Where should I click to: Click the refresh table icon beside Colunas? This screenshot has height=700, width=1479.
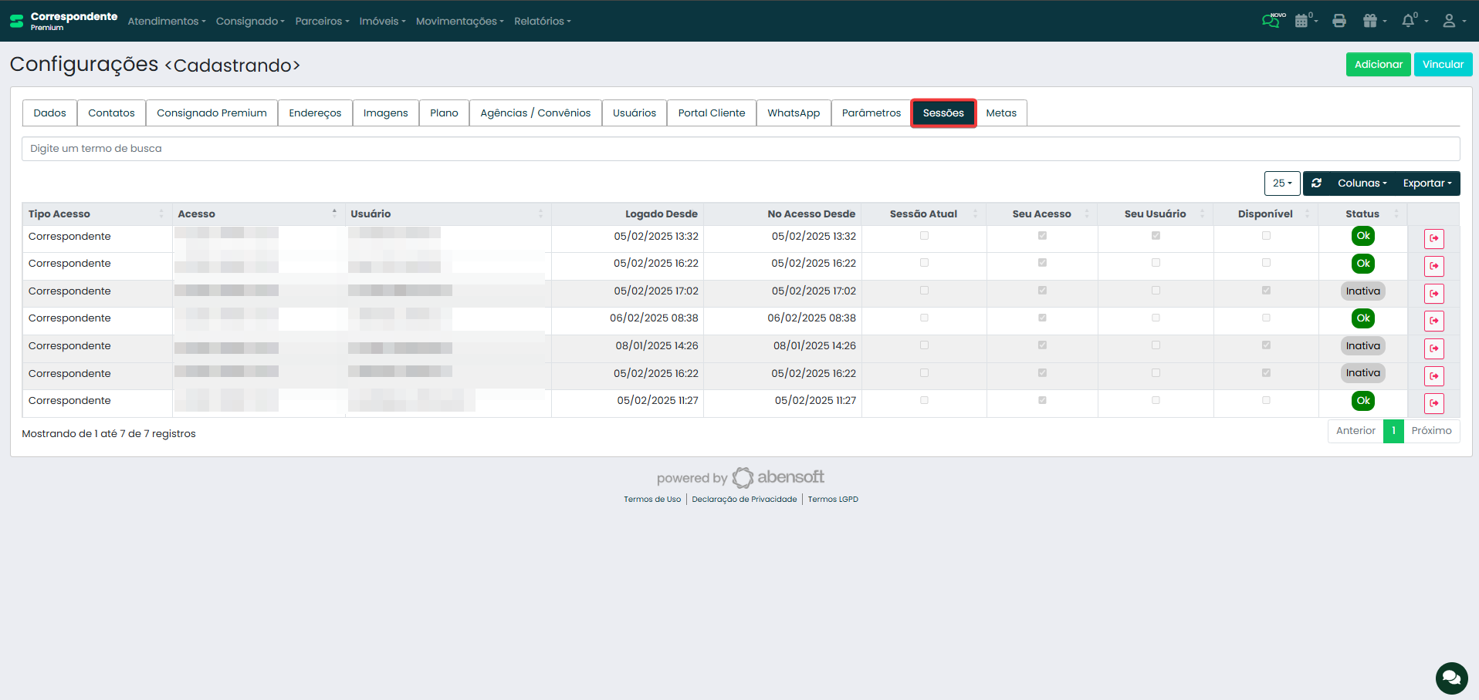pos(1317,183)
